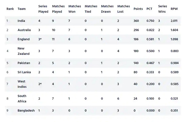Click the Matches Won header
Screen dimensions: 182x122
click(75, 9)
